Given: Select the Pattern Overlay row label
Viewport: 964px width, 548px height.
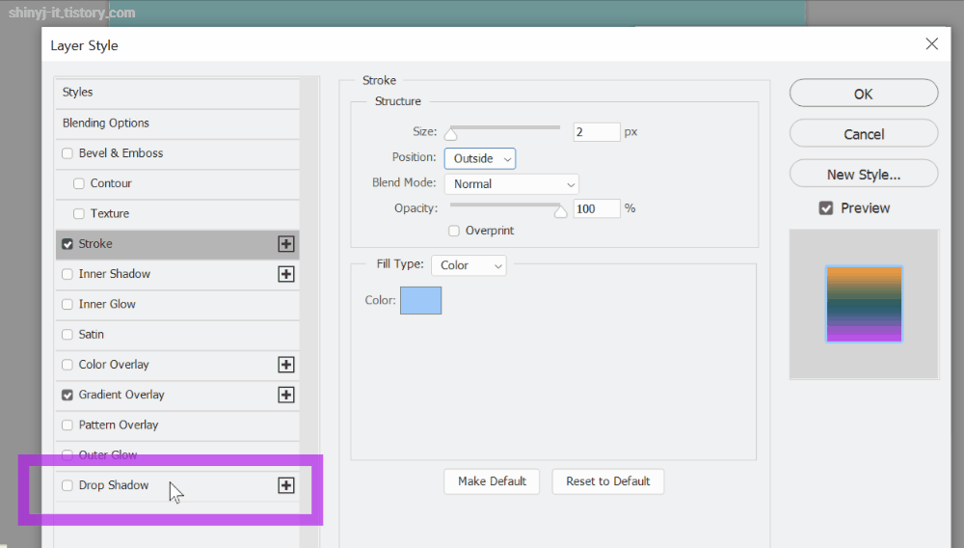Looking at the screenshot, I should coord(118,425).
